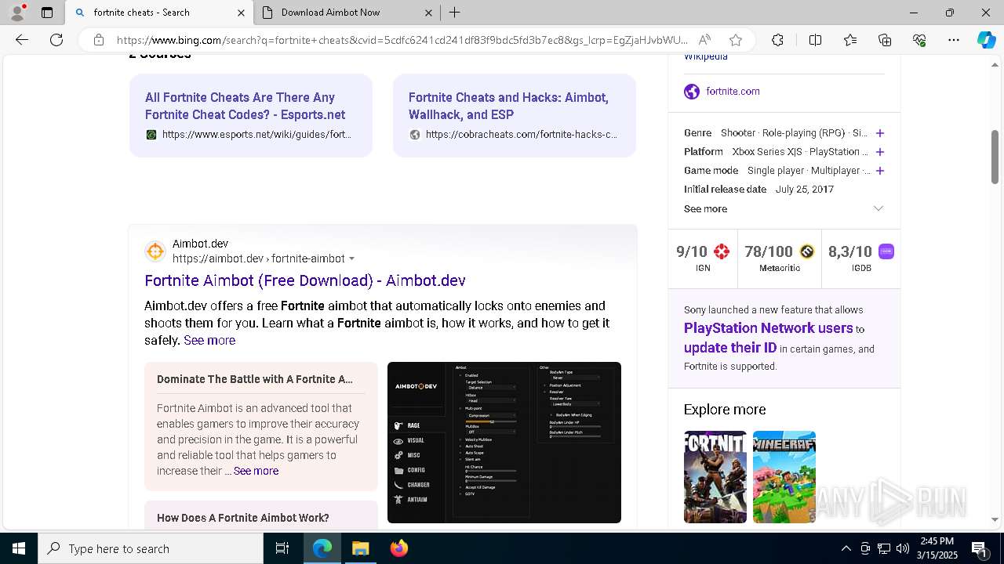Viewport: 1004px width, 564px height.
Task: Open Collections icon
Action: click(x=885, y=40)
